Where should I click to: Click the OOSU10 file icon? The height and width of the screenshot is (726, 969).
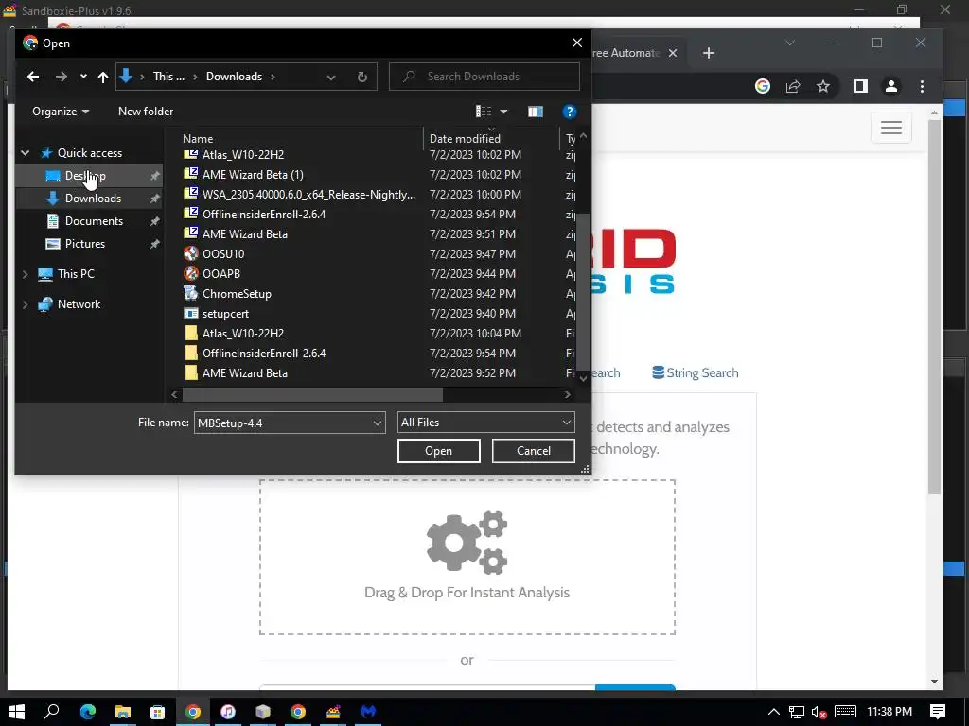(x=191, y=253)
